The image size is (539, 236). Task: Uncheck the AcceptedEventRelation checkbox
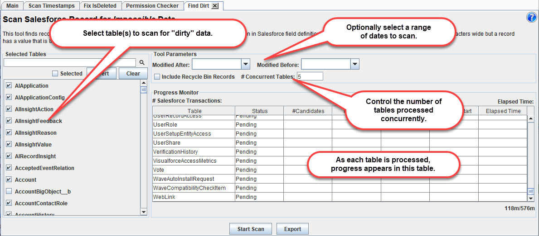coord(9,168)
